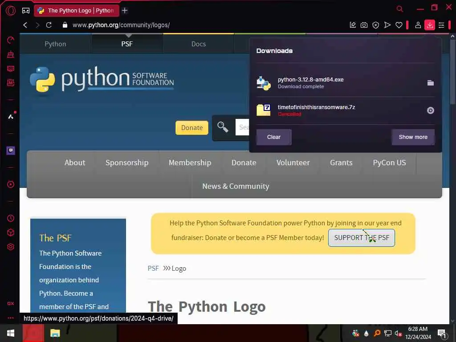Show python-3.12.8-amd64.exe in folder

coord(431,83)
